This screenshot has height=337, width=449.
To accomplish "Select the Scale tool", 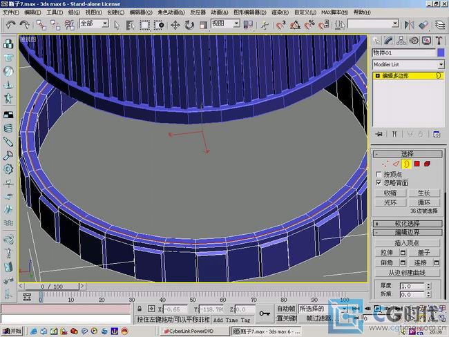I will pyautogui.click(x=203, y=25).
